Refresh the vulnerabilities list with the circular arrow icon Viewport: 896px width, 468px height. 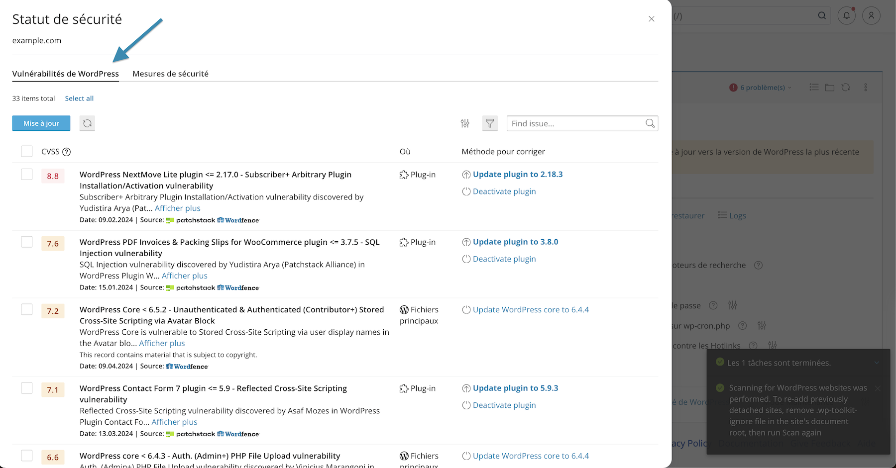pyautogui.click(x=87, y=123)
